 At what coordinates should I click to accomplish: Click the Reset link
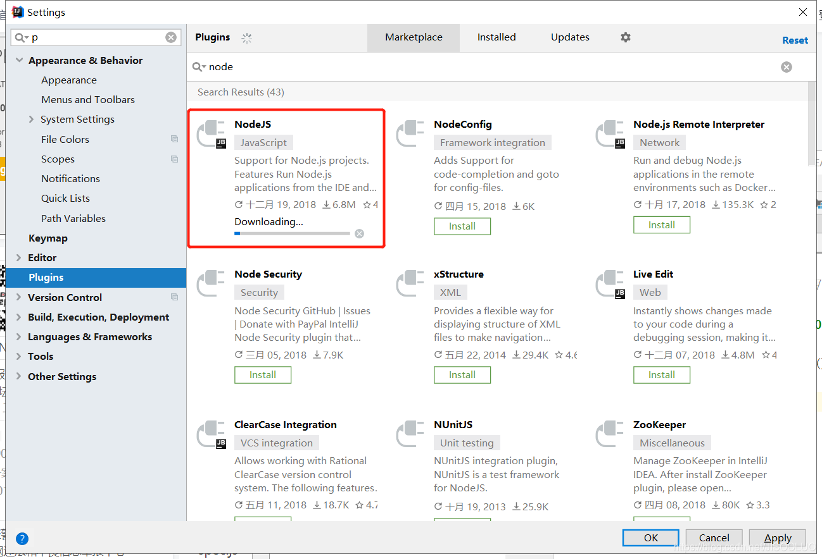(795, 40)
